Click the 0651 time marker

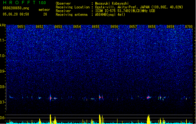(x=21, y=27)
